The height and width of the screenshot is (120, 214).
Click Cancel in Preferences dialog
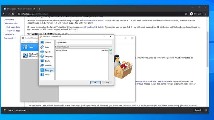tap(107, 83)
